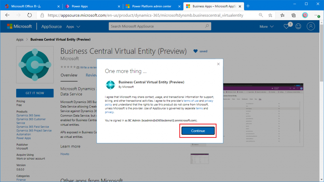Click the Microsoft logo in header
The width and height of the screenshot is (324, 182).
[x=19, y=26]
